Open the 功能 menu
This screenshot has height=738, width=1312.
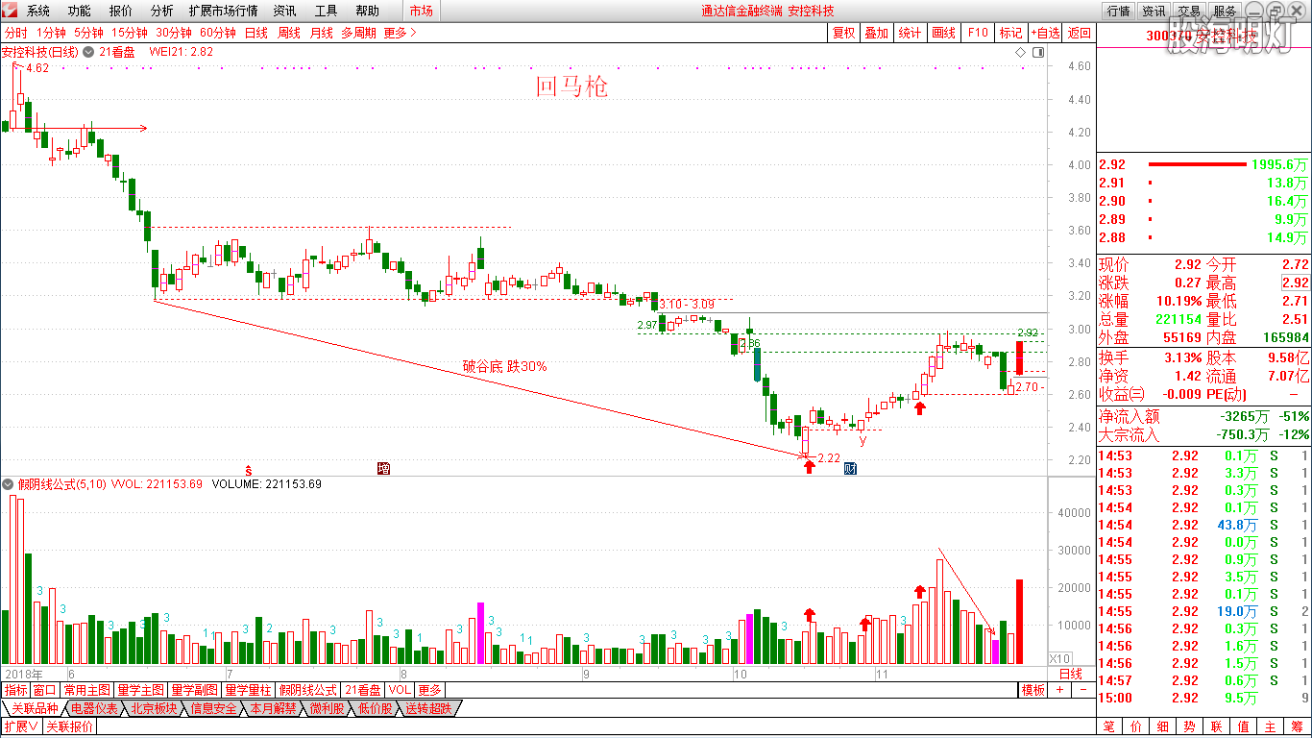pyautogui.click(x=80, y=11)
